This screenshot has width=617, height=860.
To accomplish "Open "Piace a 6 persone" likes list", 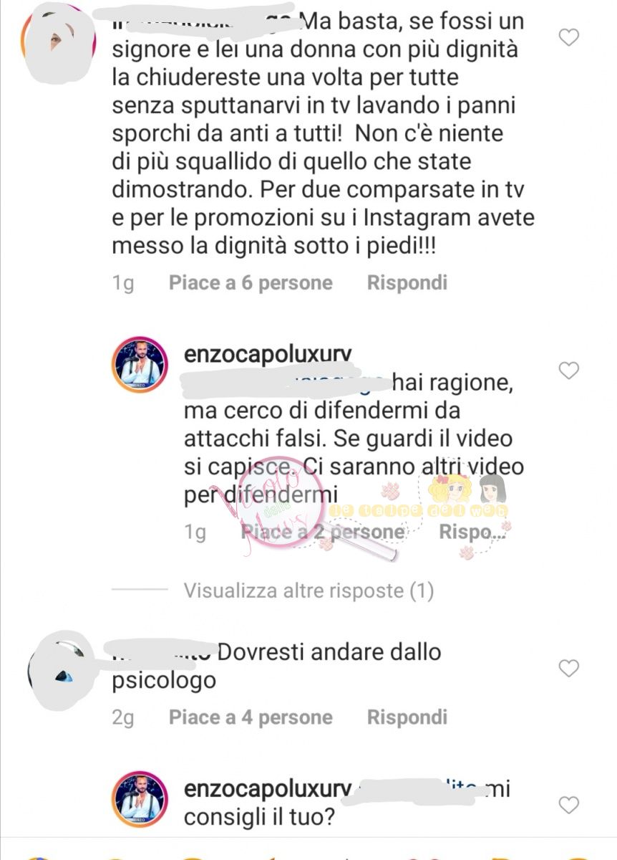I will pos(251,283).
